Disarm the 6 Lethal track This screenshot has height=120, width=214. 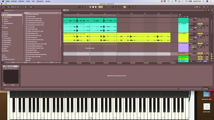coord(207,53)
